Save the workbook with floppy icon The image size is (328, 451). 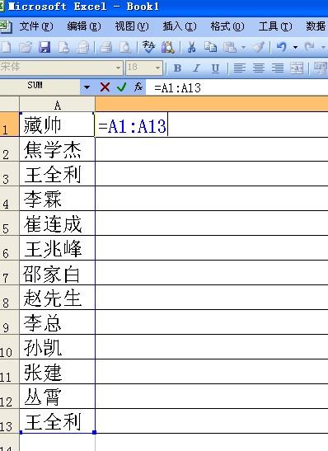pyautogui.click(x=45, y=47)
